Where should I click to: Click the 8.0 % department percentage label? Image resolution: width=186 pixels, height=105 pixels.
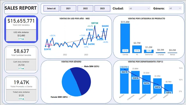point(158,87)
